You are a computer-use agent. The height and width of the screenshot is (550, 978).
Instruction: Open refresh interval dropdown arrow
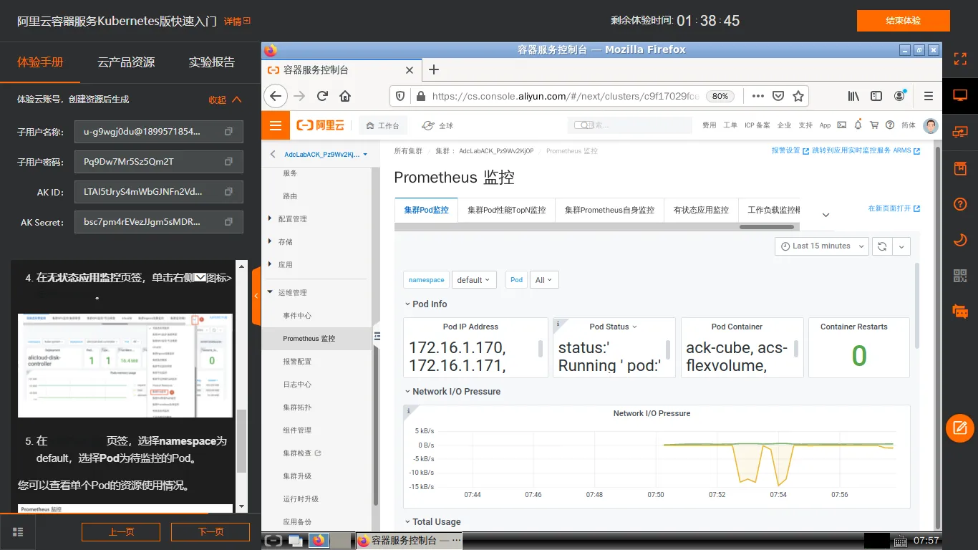901,246
